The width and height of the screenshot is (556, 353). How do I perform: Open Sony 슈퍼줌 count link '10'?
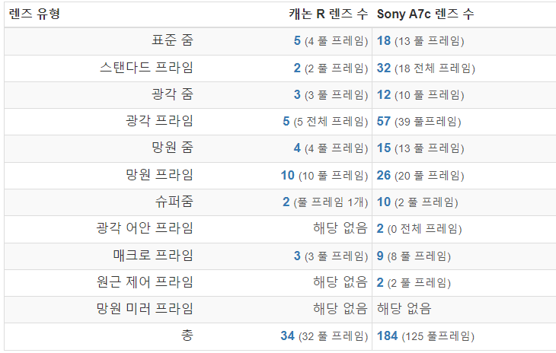point(384,202)
